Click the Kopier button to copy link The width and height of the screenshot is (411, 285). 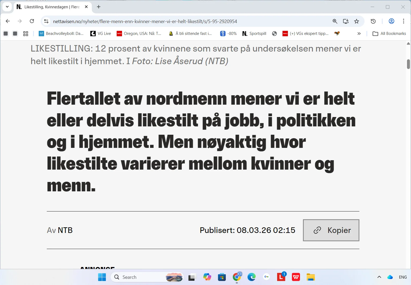pos(331,230)
